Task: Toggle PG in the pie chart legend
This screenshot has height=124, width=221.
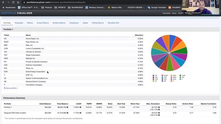Action: (x=182, y=77)
